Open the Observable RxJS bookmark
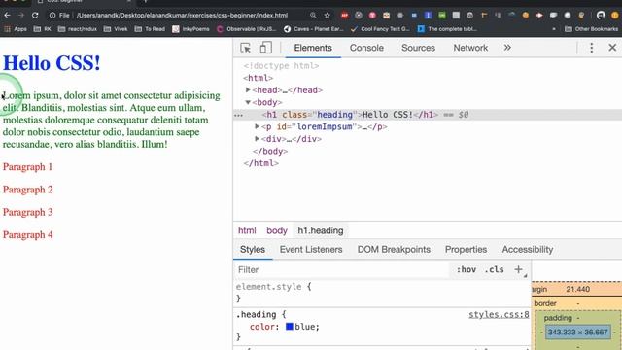Screen dimensions: 622x350 (x=247, y=29)
